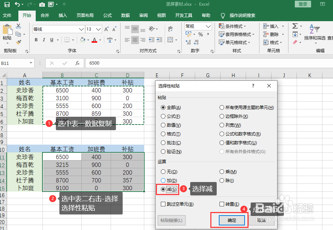Click the 登录 sign-in button
The height and width of the screenshot is (230, 333).
click(x=303, y=4)
